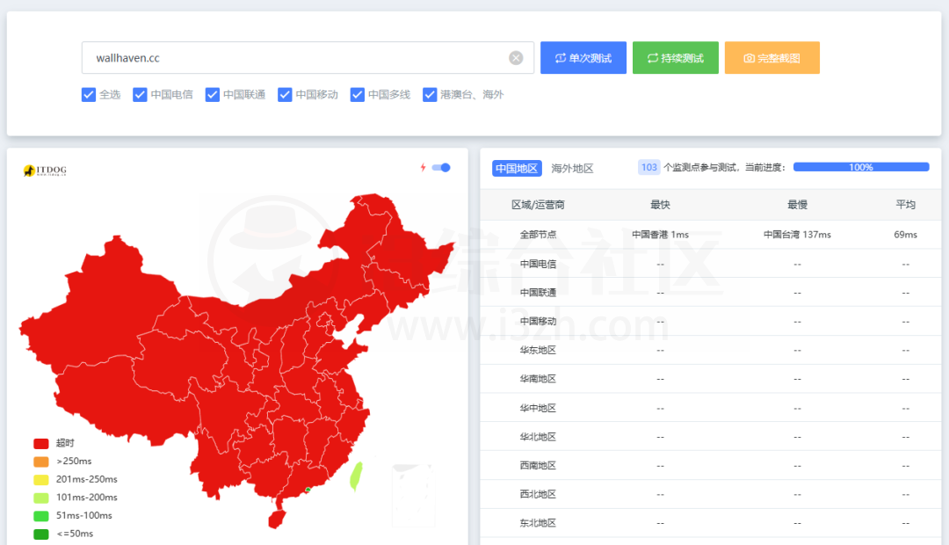Viewport: 949px width, 545px height.
Task: Click the 中国台湾 137ms slowest cell
Action: pos(797,235)
